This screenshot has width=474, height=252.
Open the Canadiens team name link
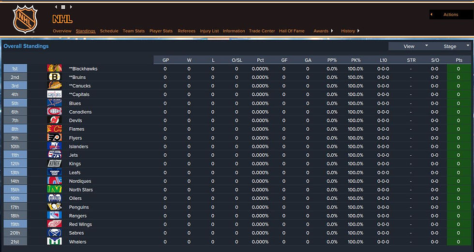coord(80,112)
